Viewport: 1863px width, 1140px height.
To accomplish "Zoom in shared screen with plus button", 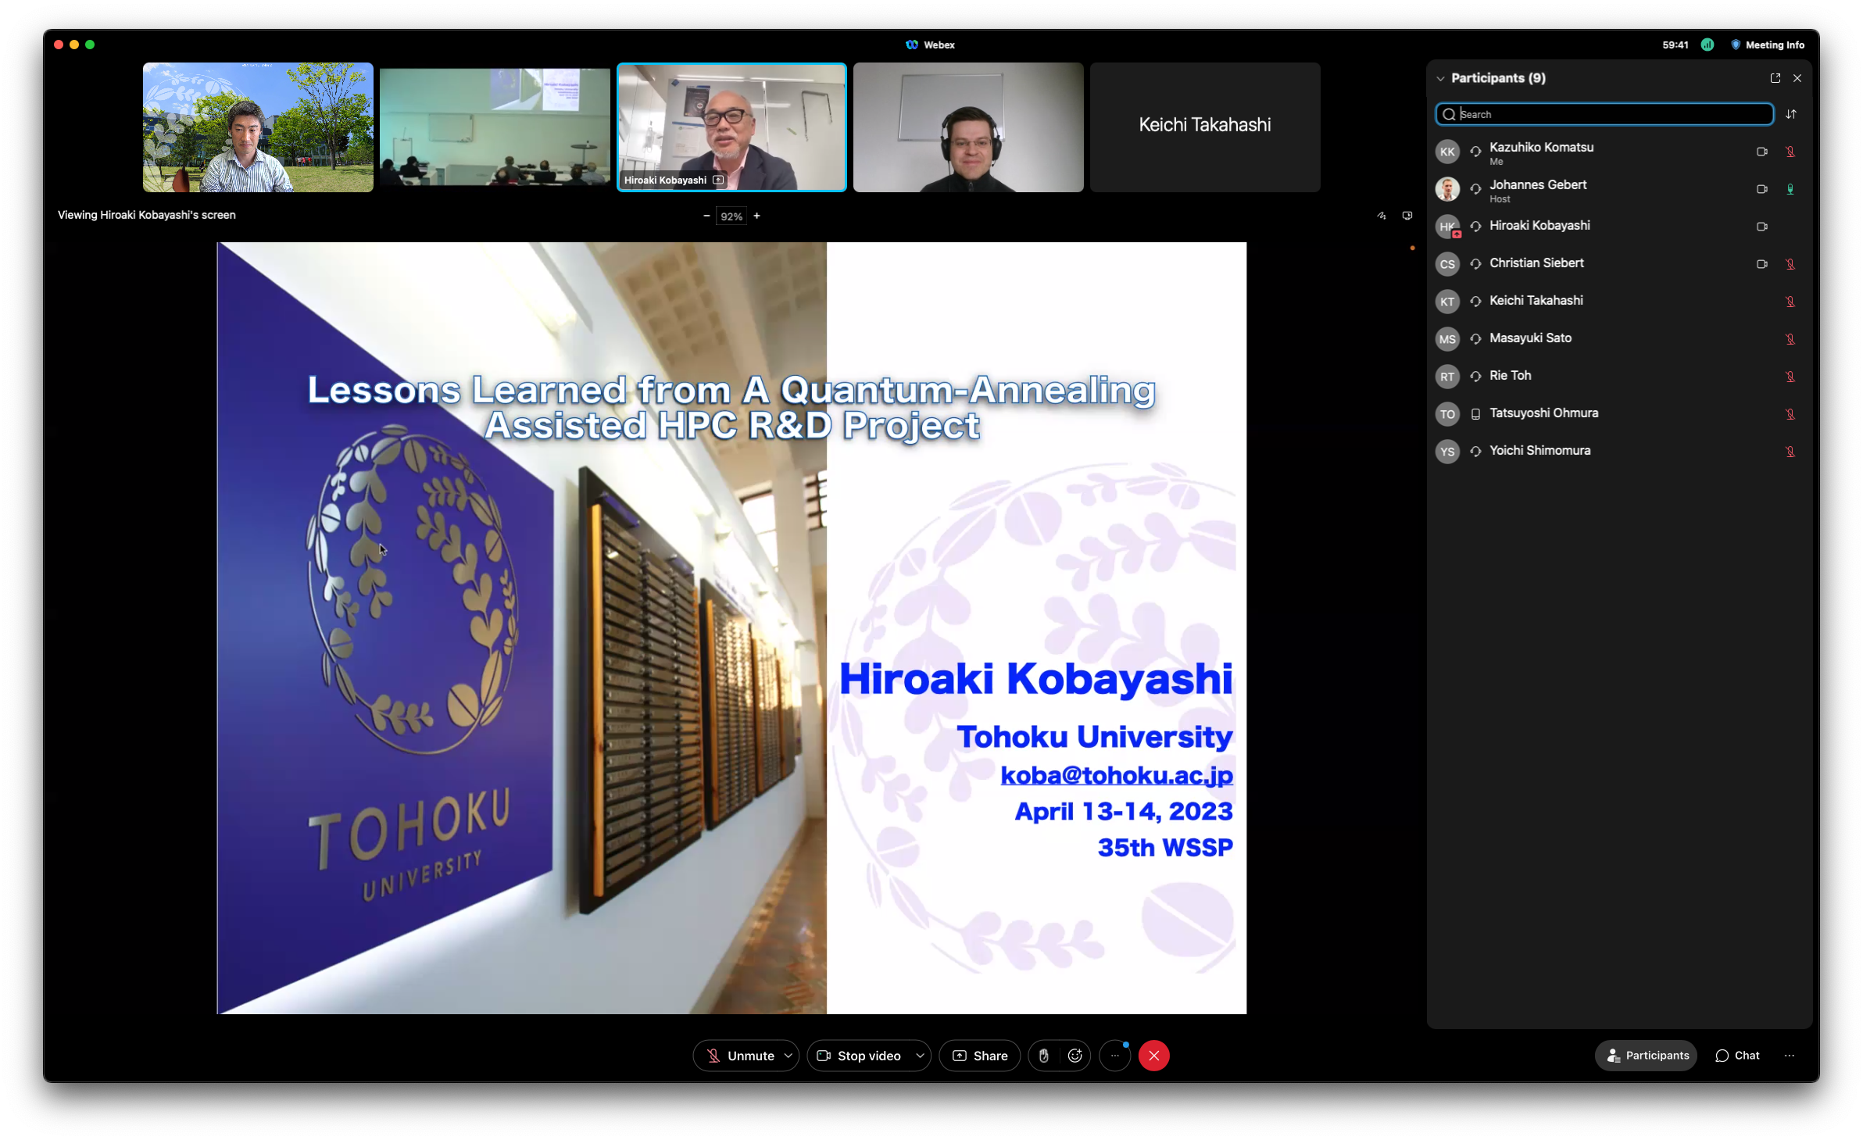I will pos(756,216).
